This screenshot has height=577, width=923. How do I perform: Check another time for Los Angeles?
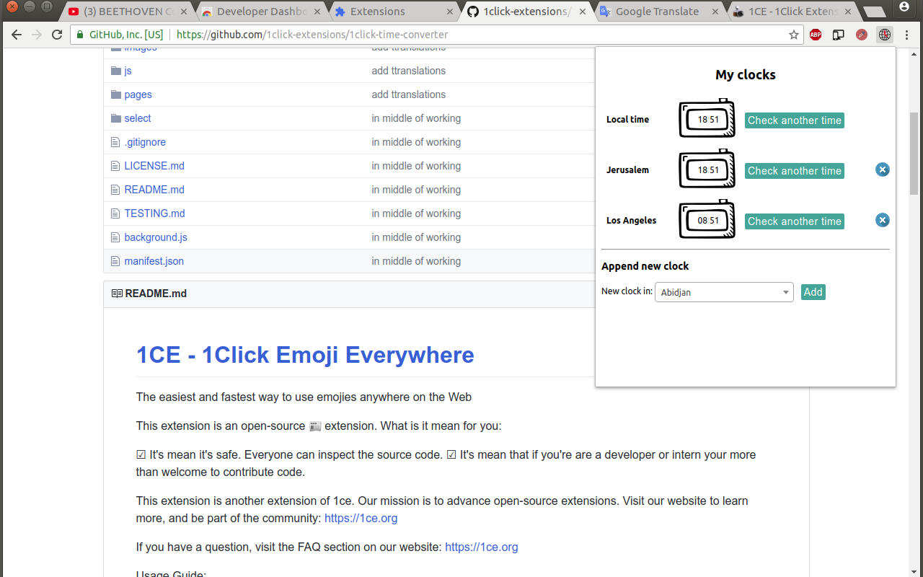[794, 221]
